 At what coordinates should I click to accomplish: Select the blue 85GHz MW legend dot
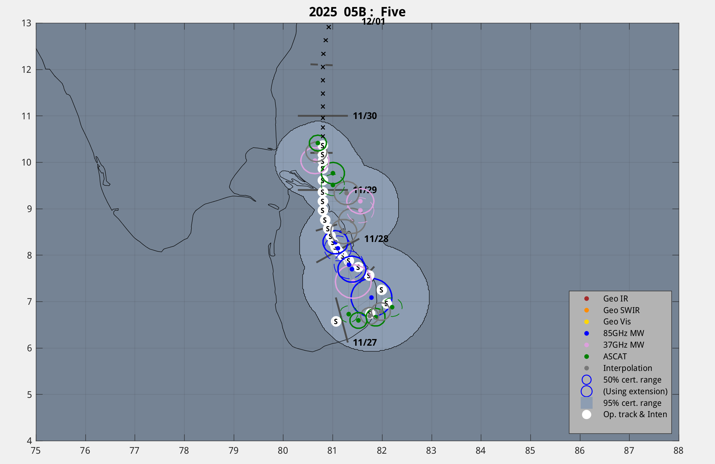coord(587,333)
